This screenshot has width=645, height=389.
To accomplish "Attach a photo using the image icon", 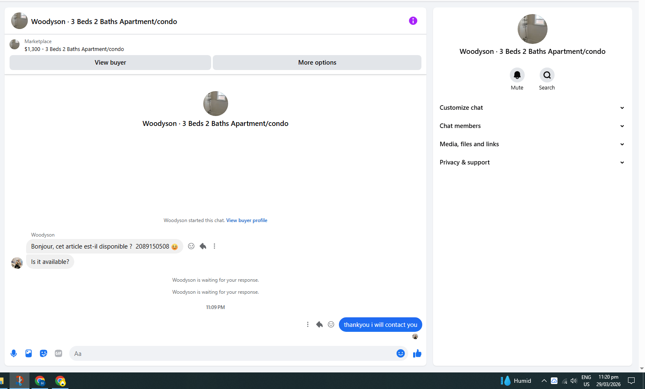I will pyautogui.click(x=29, y=353).
